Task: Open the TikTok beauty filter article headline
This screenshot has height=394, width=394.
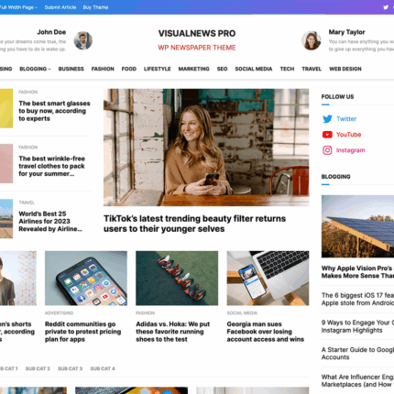Action: (x=194, y=224)
